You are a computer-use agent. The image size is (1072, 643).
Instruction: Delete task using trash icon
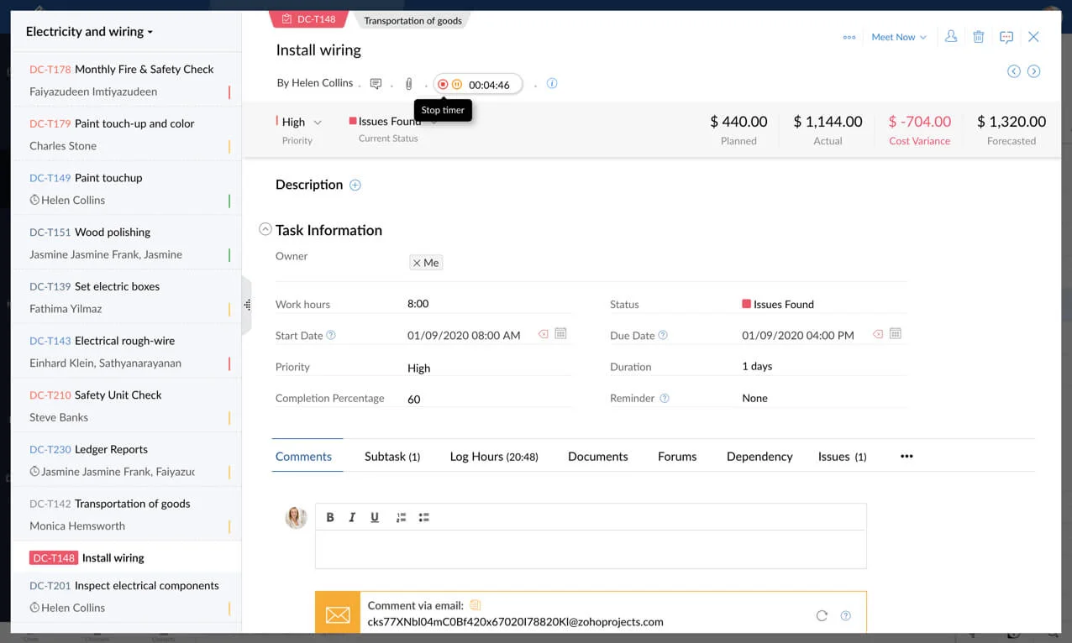978,37
